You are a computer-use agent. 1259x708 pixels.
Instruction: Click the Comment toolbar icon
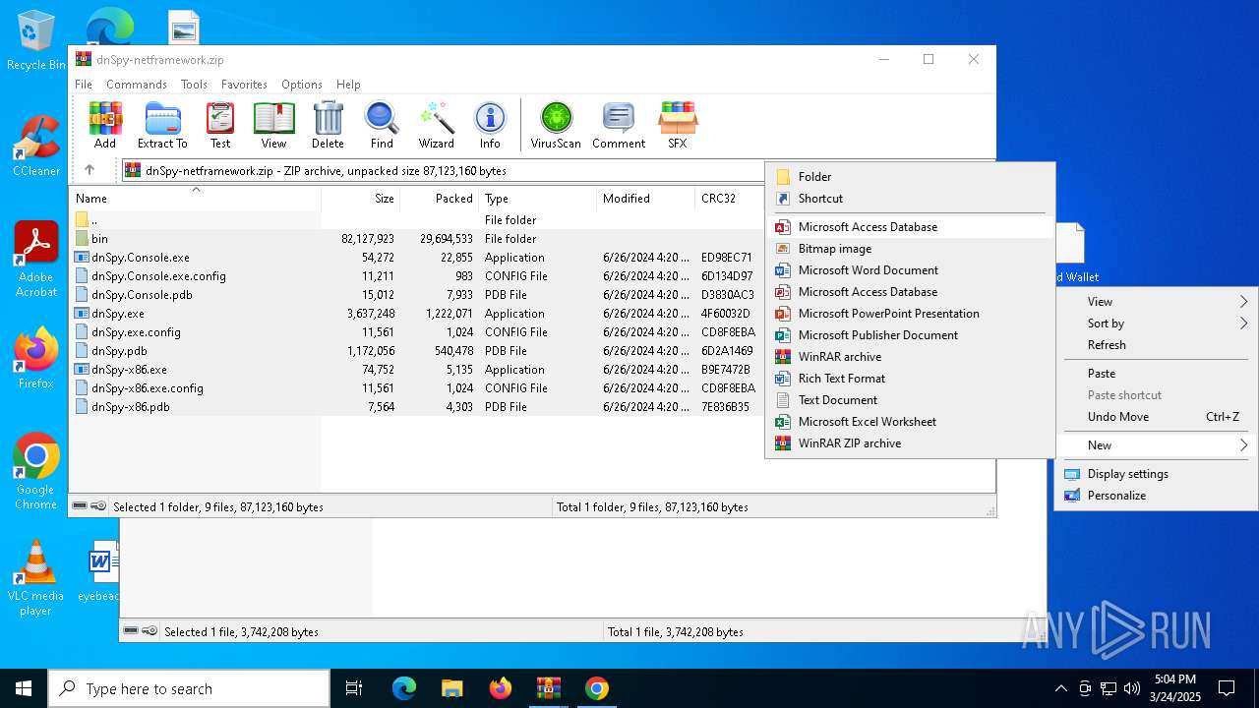pos(619,125)
